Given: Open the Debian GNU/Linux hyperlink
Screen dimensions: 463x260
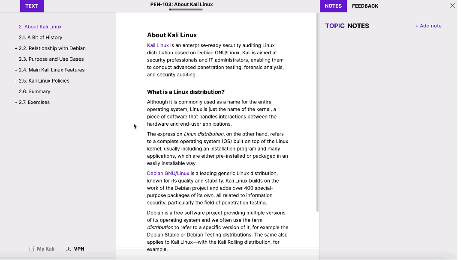Looking at the screenshot, I should click(x=168, y=173).
